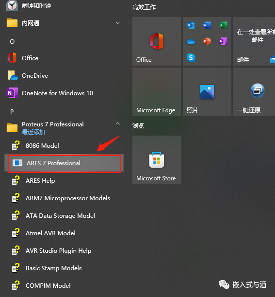Open COMPIM Model help icon
275x297 pixels.
pyautogui.click(x=16, y=285)
